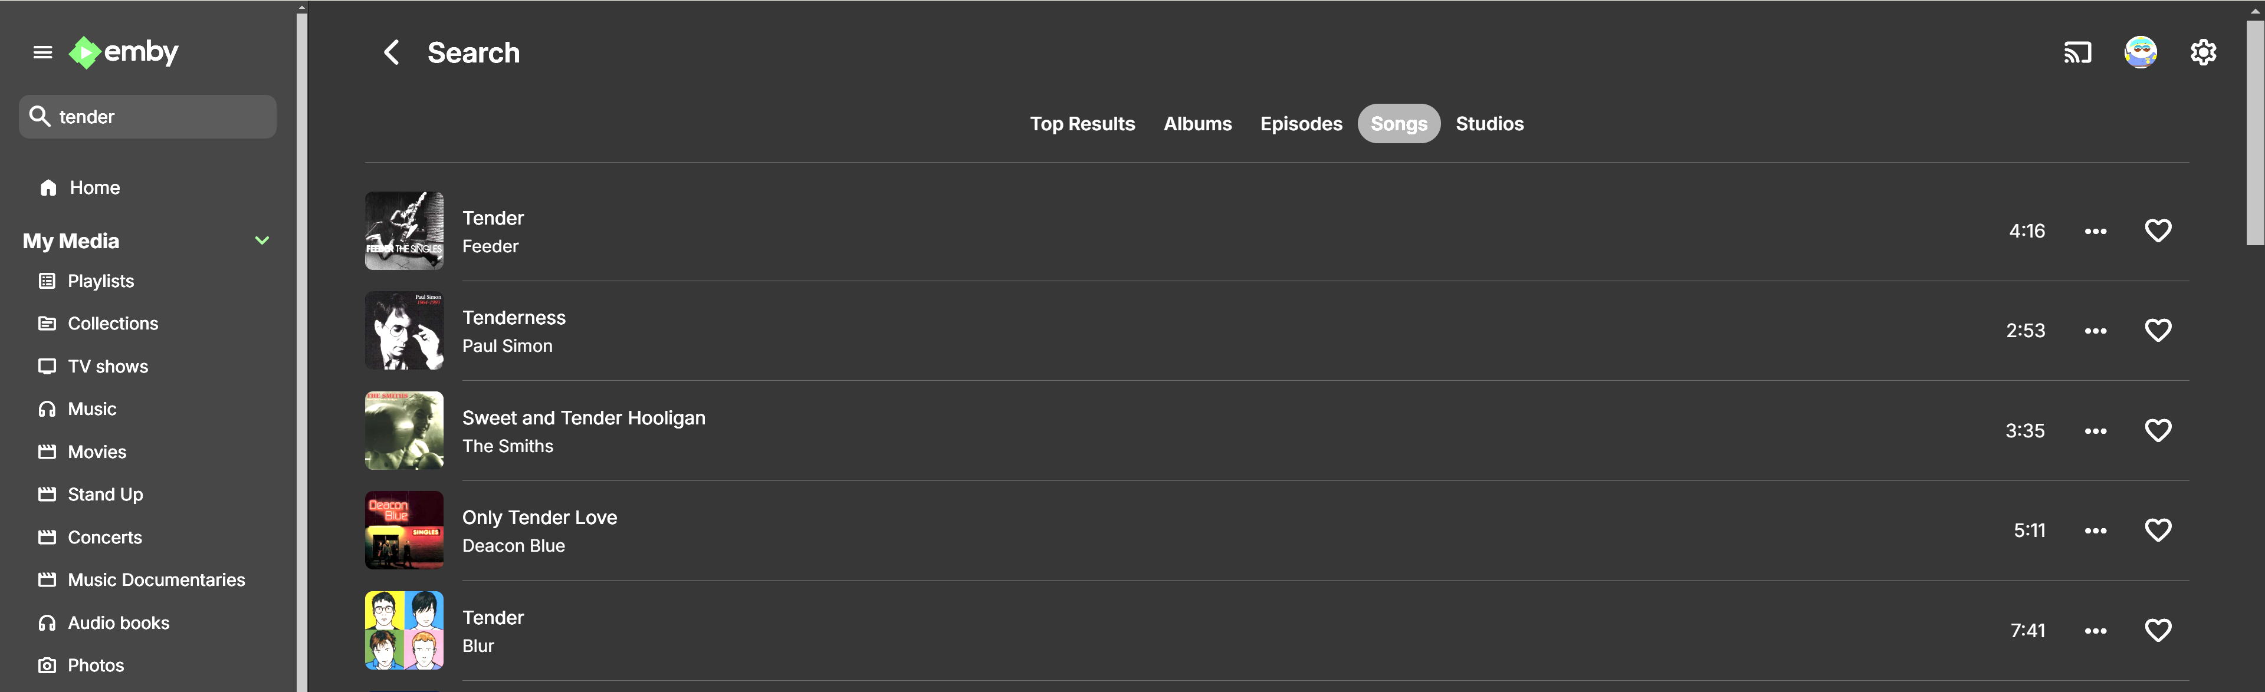Open Playlists via its sidebar icon
The image size is (2265, 692).
coord(47,280)
